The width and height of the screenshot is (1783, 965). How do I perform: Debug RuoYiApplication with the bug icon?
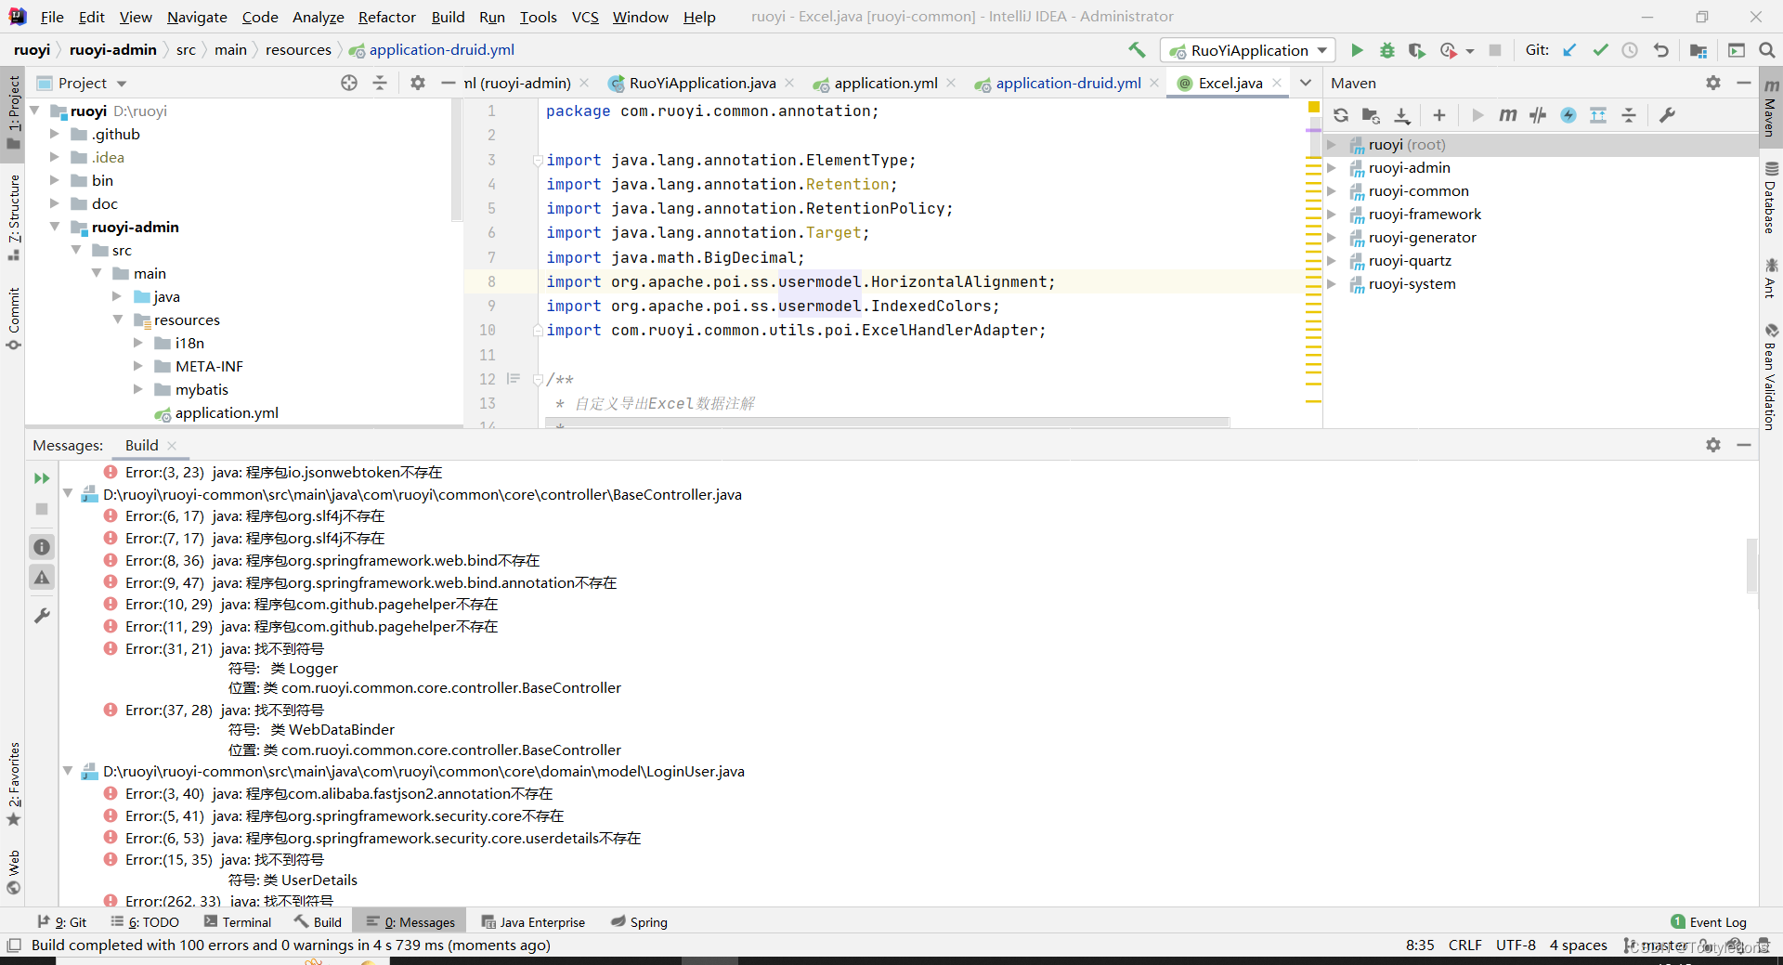click(1386, 50)
